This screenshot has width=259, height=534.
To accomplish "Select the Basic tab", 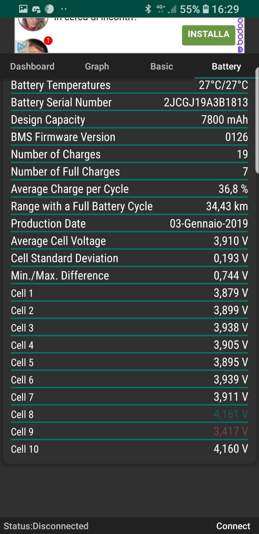I will (x=162, y=66).
